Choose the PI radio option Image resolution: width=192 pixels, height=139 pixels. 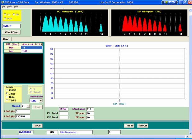coord(30,89)
